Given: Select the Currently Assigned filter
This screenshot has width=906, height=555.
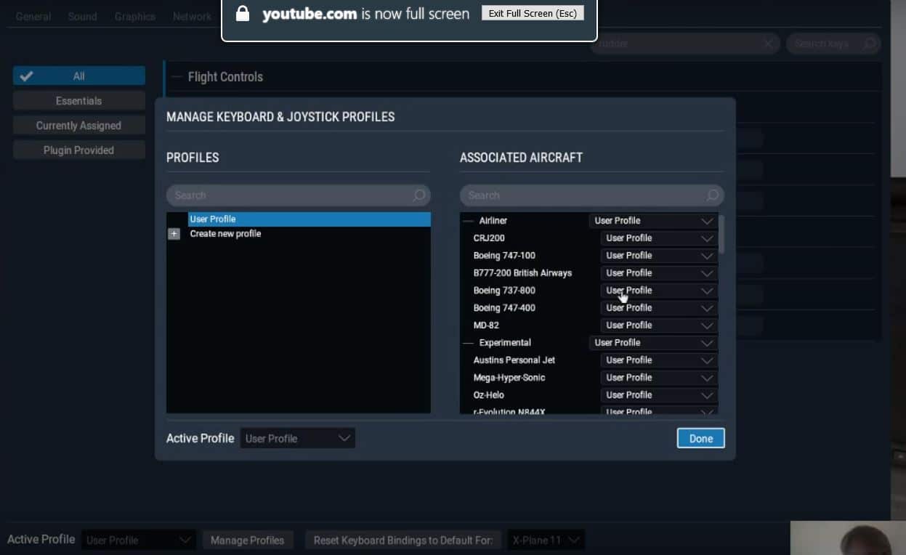Looking at the screenshot, I should 78,126.
